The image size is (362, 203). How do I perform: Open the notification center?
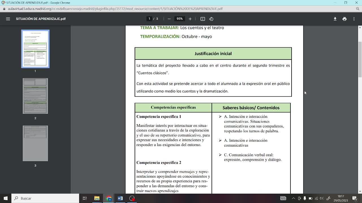click(355, 198)
